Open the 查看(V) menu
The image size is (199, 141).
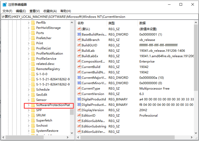point(34,11)
